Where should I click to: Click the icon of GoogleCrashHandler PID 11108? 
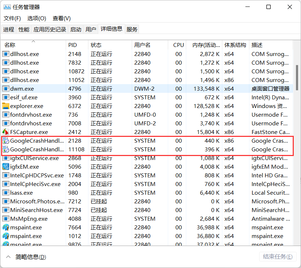pyautogui.click(x=6, y=150)
